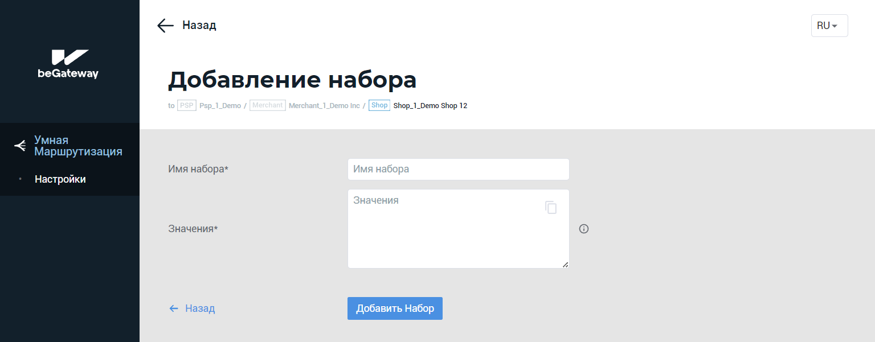Focus the Имя набора input field
Screen dimensions: 875x342
[x=458, y=169]
